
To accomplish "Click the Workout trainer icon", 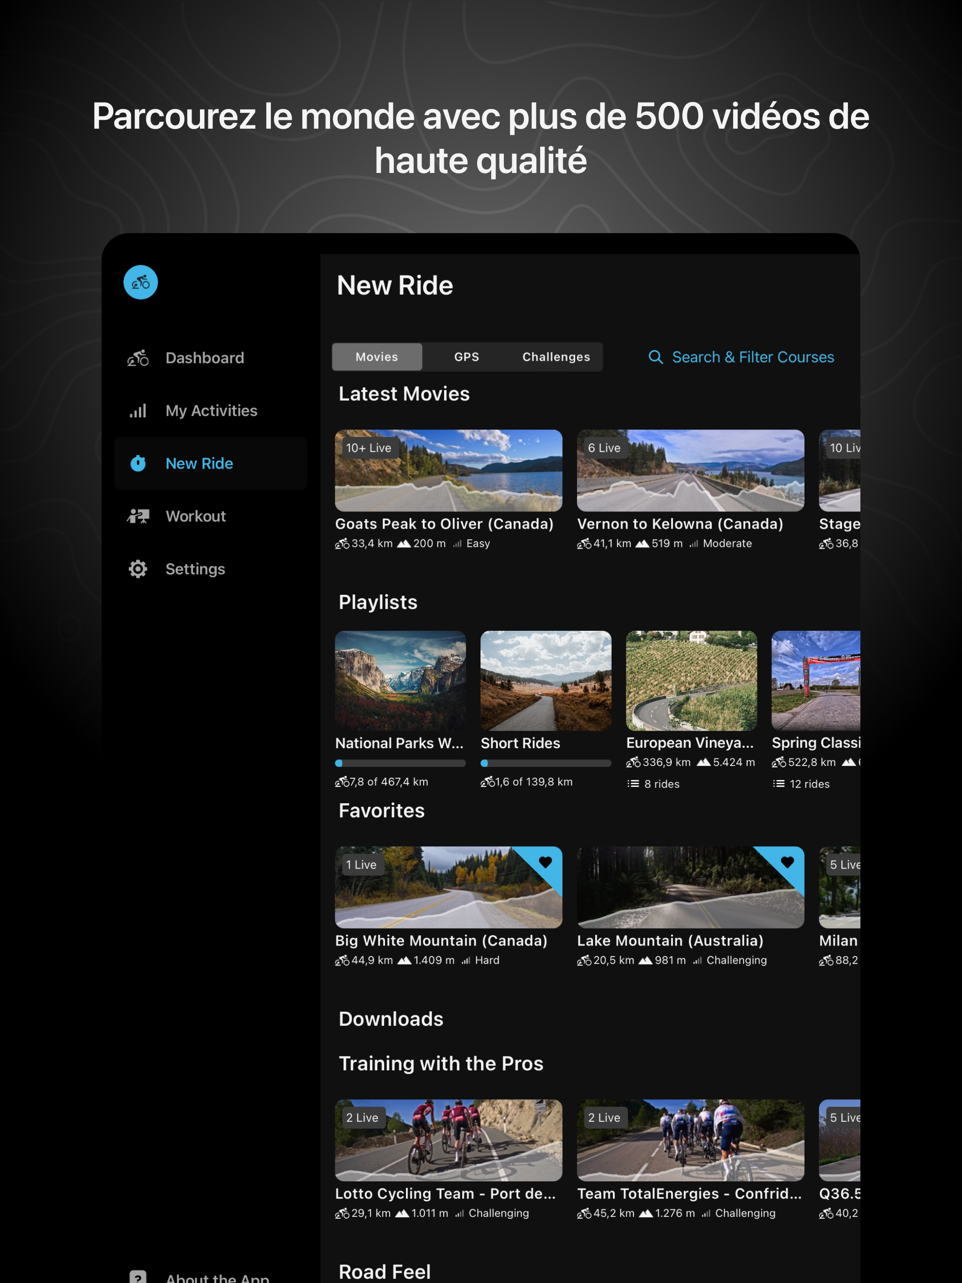I will pyautogui.click(x=138, y=516).
